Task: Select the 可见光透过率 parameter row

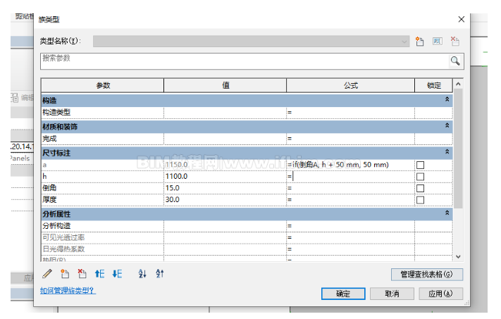Action: pyautogui.click(x=247, y=237)
